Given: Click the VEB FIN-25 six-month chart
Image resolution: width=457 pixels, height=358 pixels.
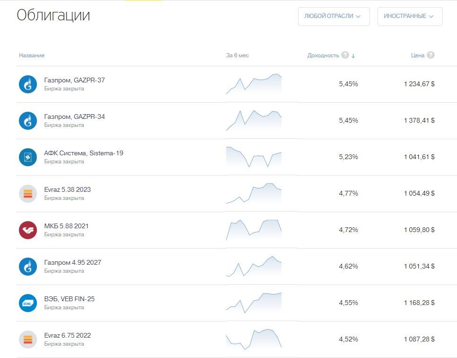Looking at the screenshot, I should pos(254,303).
